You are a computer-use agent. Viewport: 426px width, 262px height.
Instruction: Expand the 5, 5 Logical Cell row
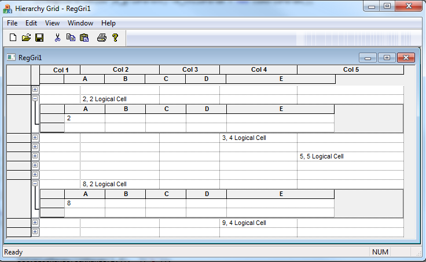click(x=35, y=156)
